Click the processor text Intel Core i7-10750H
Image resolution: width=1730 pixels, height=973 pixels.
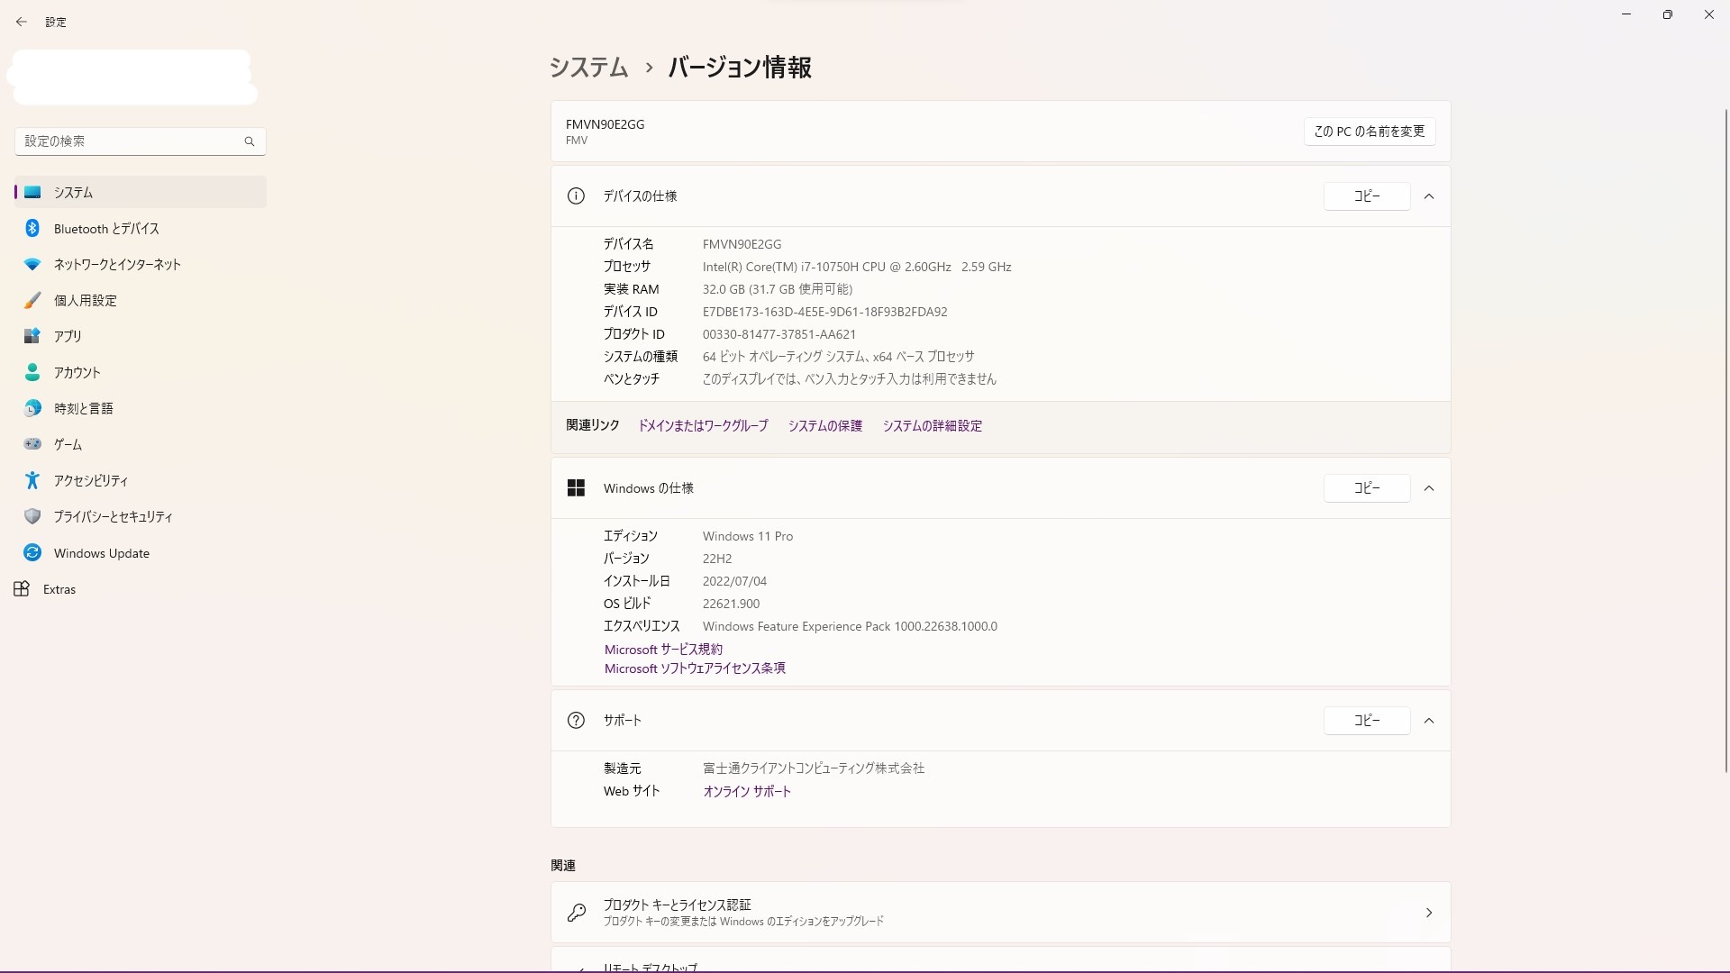click(x=857, y=267)
